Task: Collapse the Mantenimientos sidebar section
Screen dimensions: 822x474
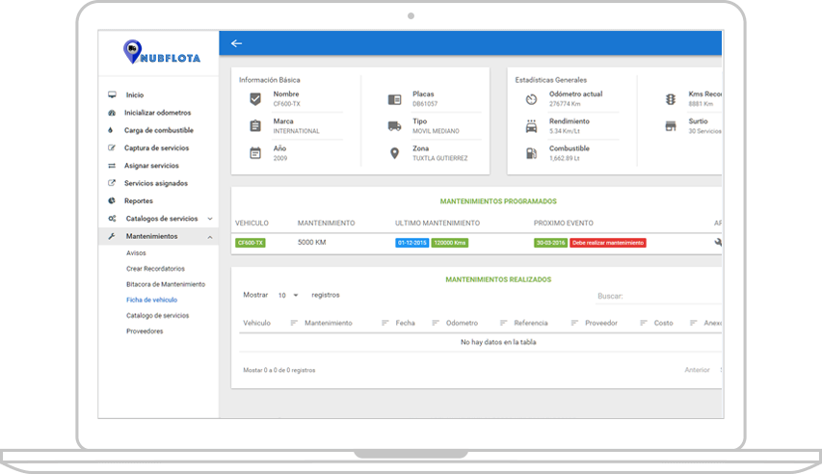Action: (x=210, y=236)
